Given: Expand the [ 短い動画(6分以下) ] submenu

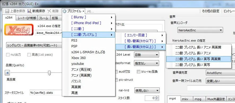Looking at the screenshot, I should coord(140,41).
